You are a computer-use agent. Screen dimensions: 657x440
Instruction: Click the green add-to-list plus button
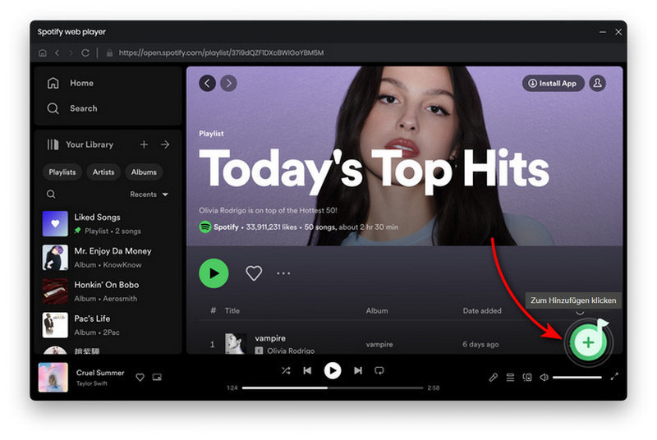pyautogui.click(x=588, y=342)
